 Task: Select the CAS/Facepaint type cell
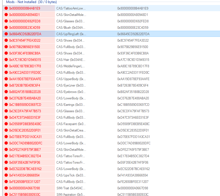[71, 124]
